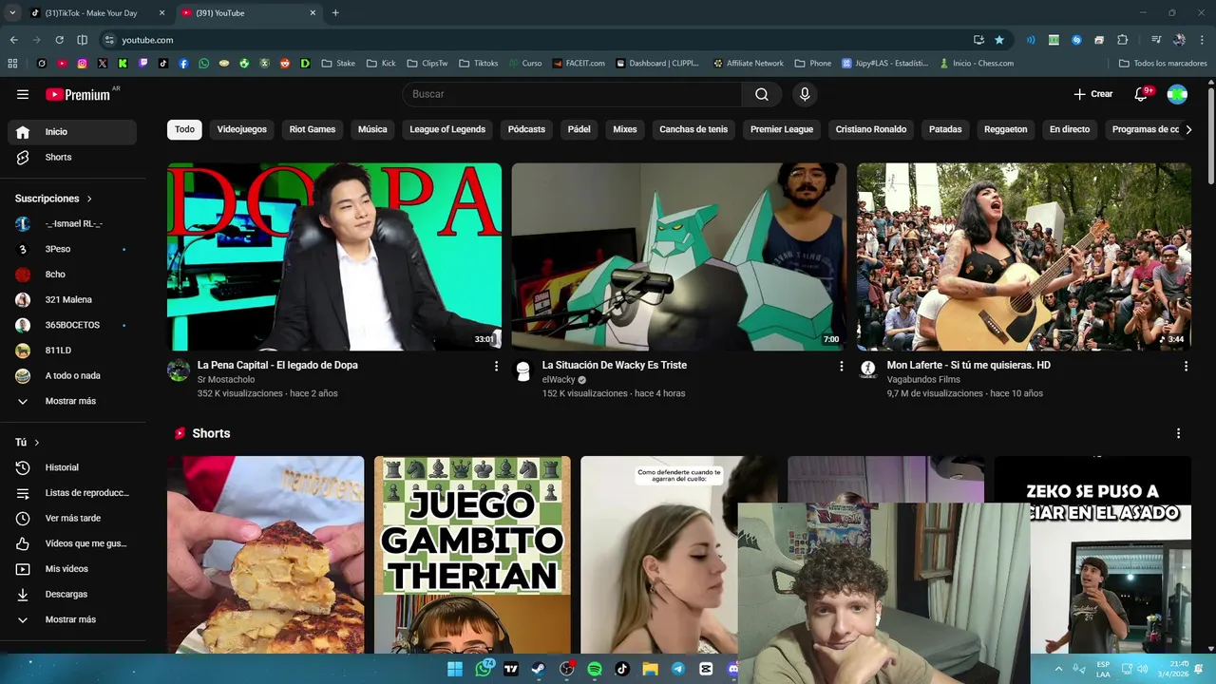Image resolution: width=1216 pixels, height=684 pixels.
Task: Open Spotify from the taskbar
Action: point(595,669)
